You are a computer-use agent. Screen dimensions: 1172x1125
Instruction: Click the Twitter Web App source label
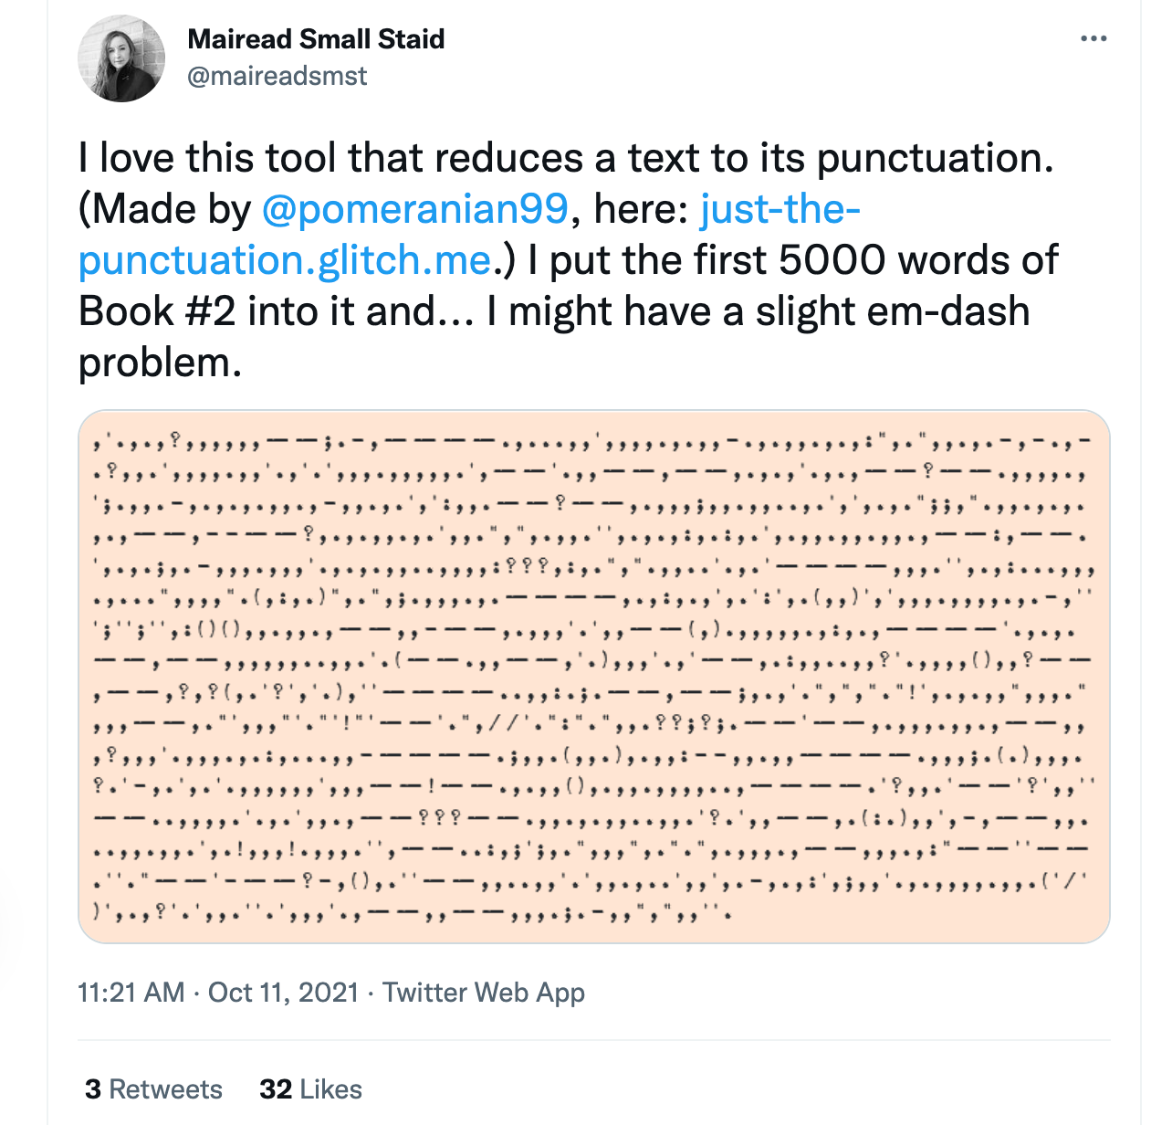tap(485, 993)
